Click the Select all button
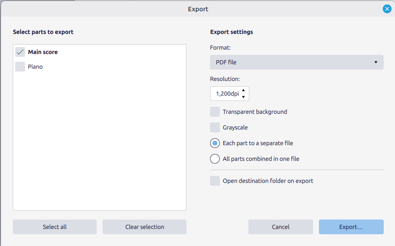Viewport: 395px width, 246px height. 54,227
